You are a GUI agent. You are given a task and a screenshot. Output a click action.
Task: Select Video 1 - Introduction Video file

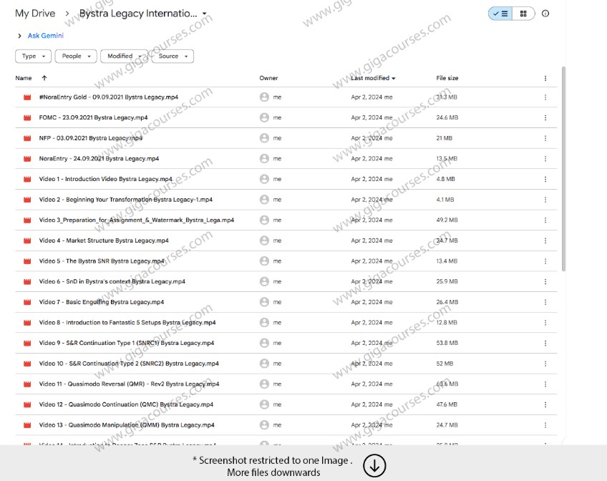(x=105, y=179)
